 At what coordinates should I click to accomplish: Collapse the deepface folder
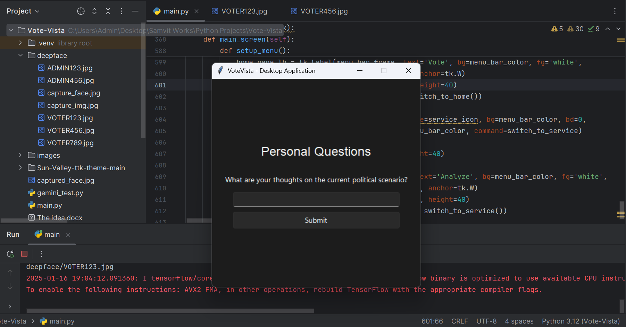coord(20,55)
